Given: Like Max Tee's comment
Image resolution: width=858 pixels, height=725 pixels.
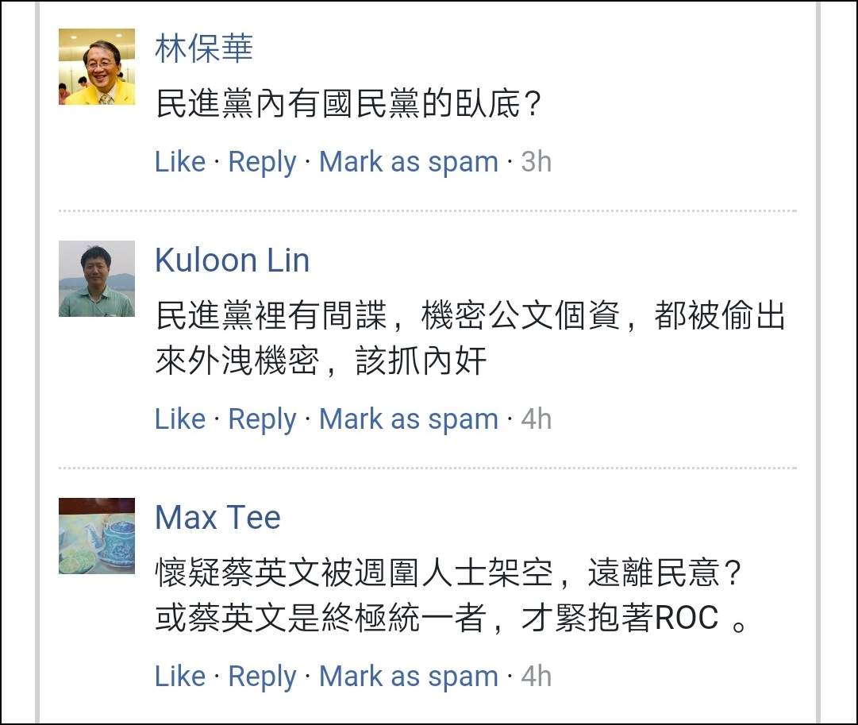Looking at the screenshot, I should click(180, 677).
